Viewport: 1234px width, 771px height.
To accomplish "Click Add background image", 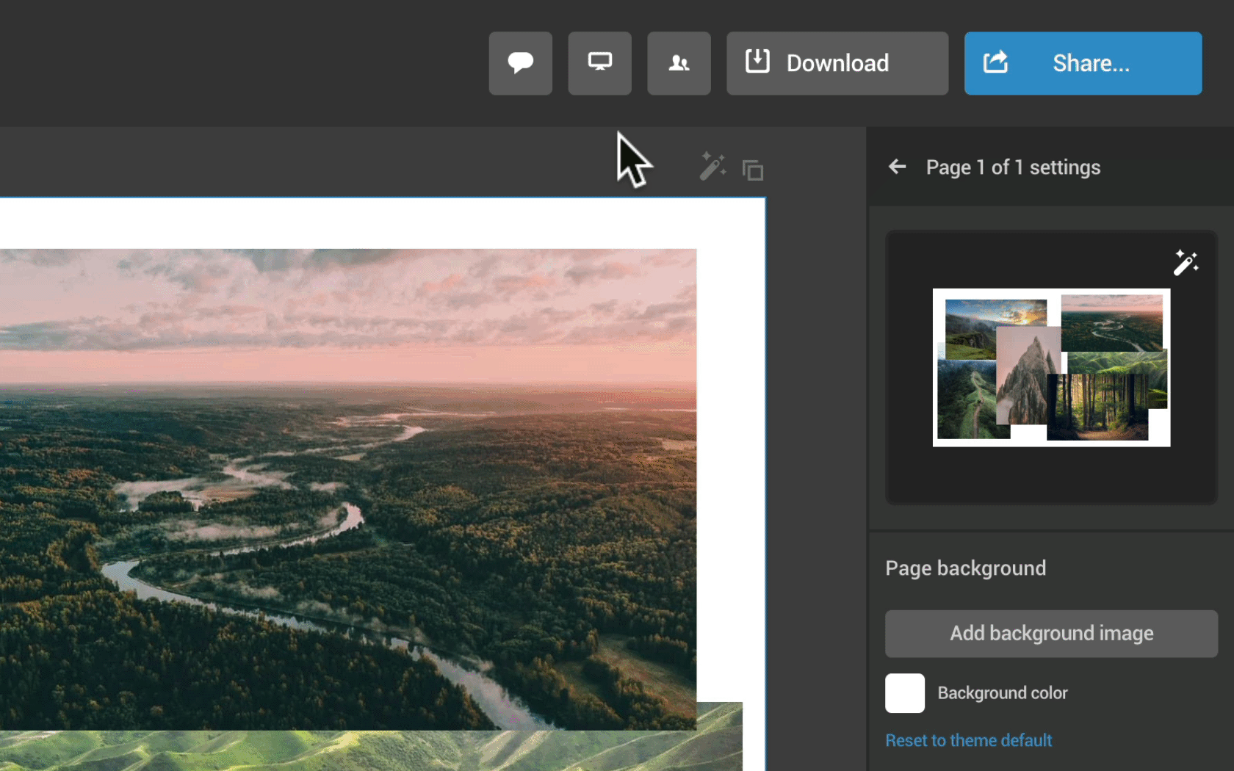I will tap(1051, 633).
